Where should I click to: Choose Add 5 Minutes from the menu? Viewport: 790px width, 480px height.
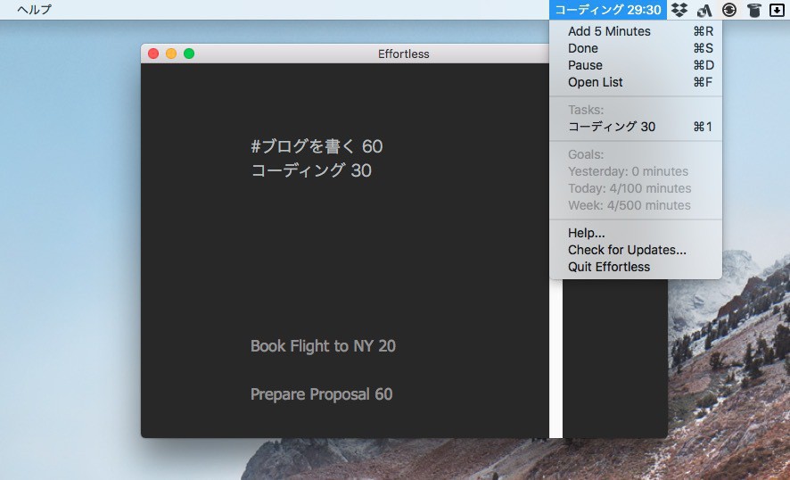(636, 31)
